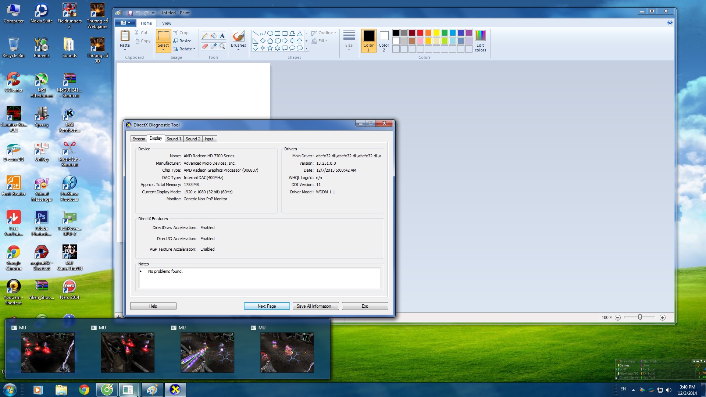
Task: Pick the yellow color in palette
Action: click(436, 33)
